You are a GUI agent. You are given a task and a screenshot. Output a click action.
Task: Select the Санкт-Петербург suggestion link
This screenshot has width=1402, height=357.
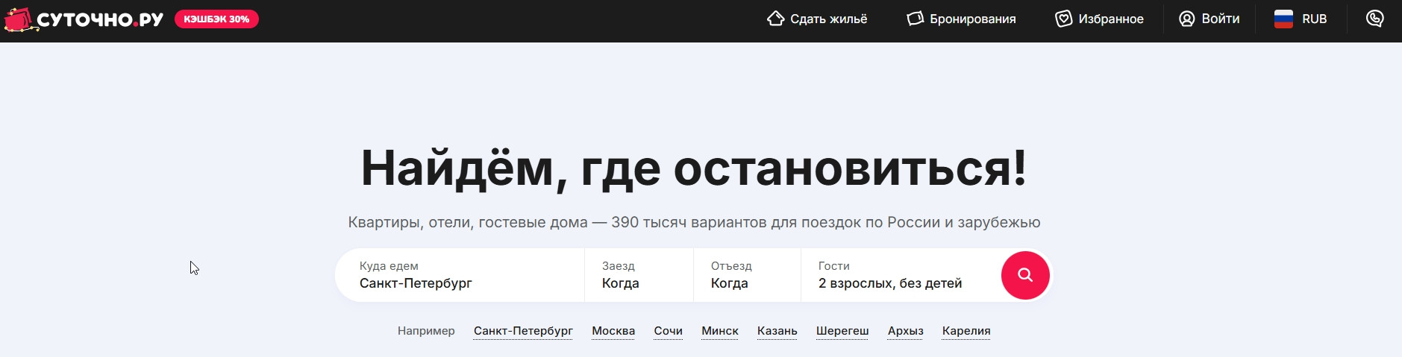pos(523,331)
